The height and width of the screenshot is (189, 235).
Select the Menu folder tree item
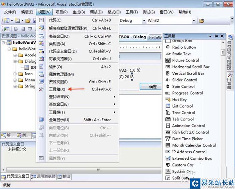(x=27, y=80)
